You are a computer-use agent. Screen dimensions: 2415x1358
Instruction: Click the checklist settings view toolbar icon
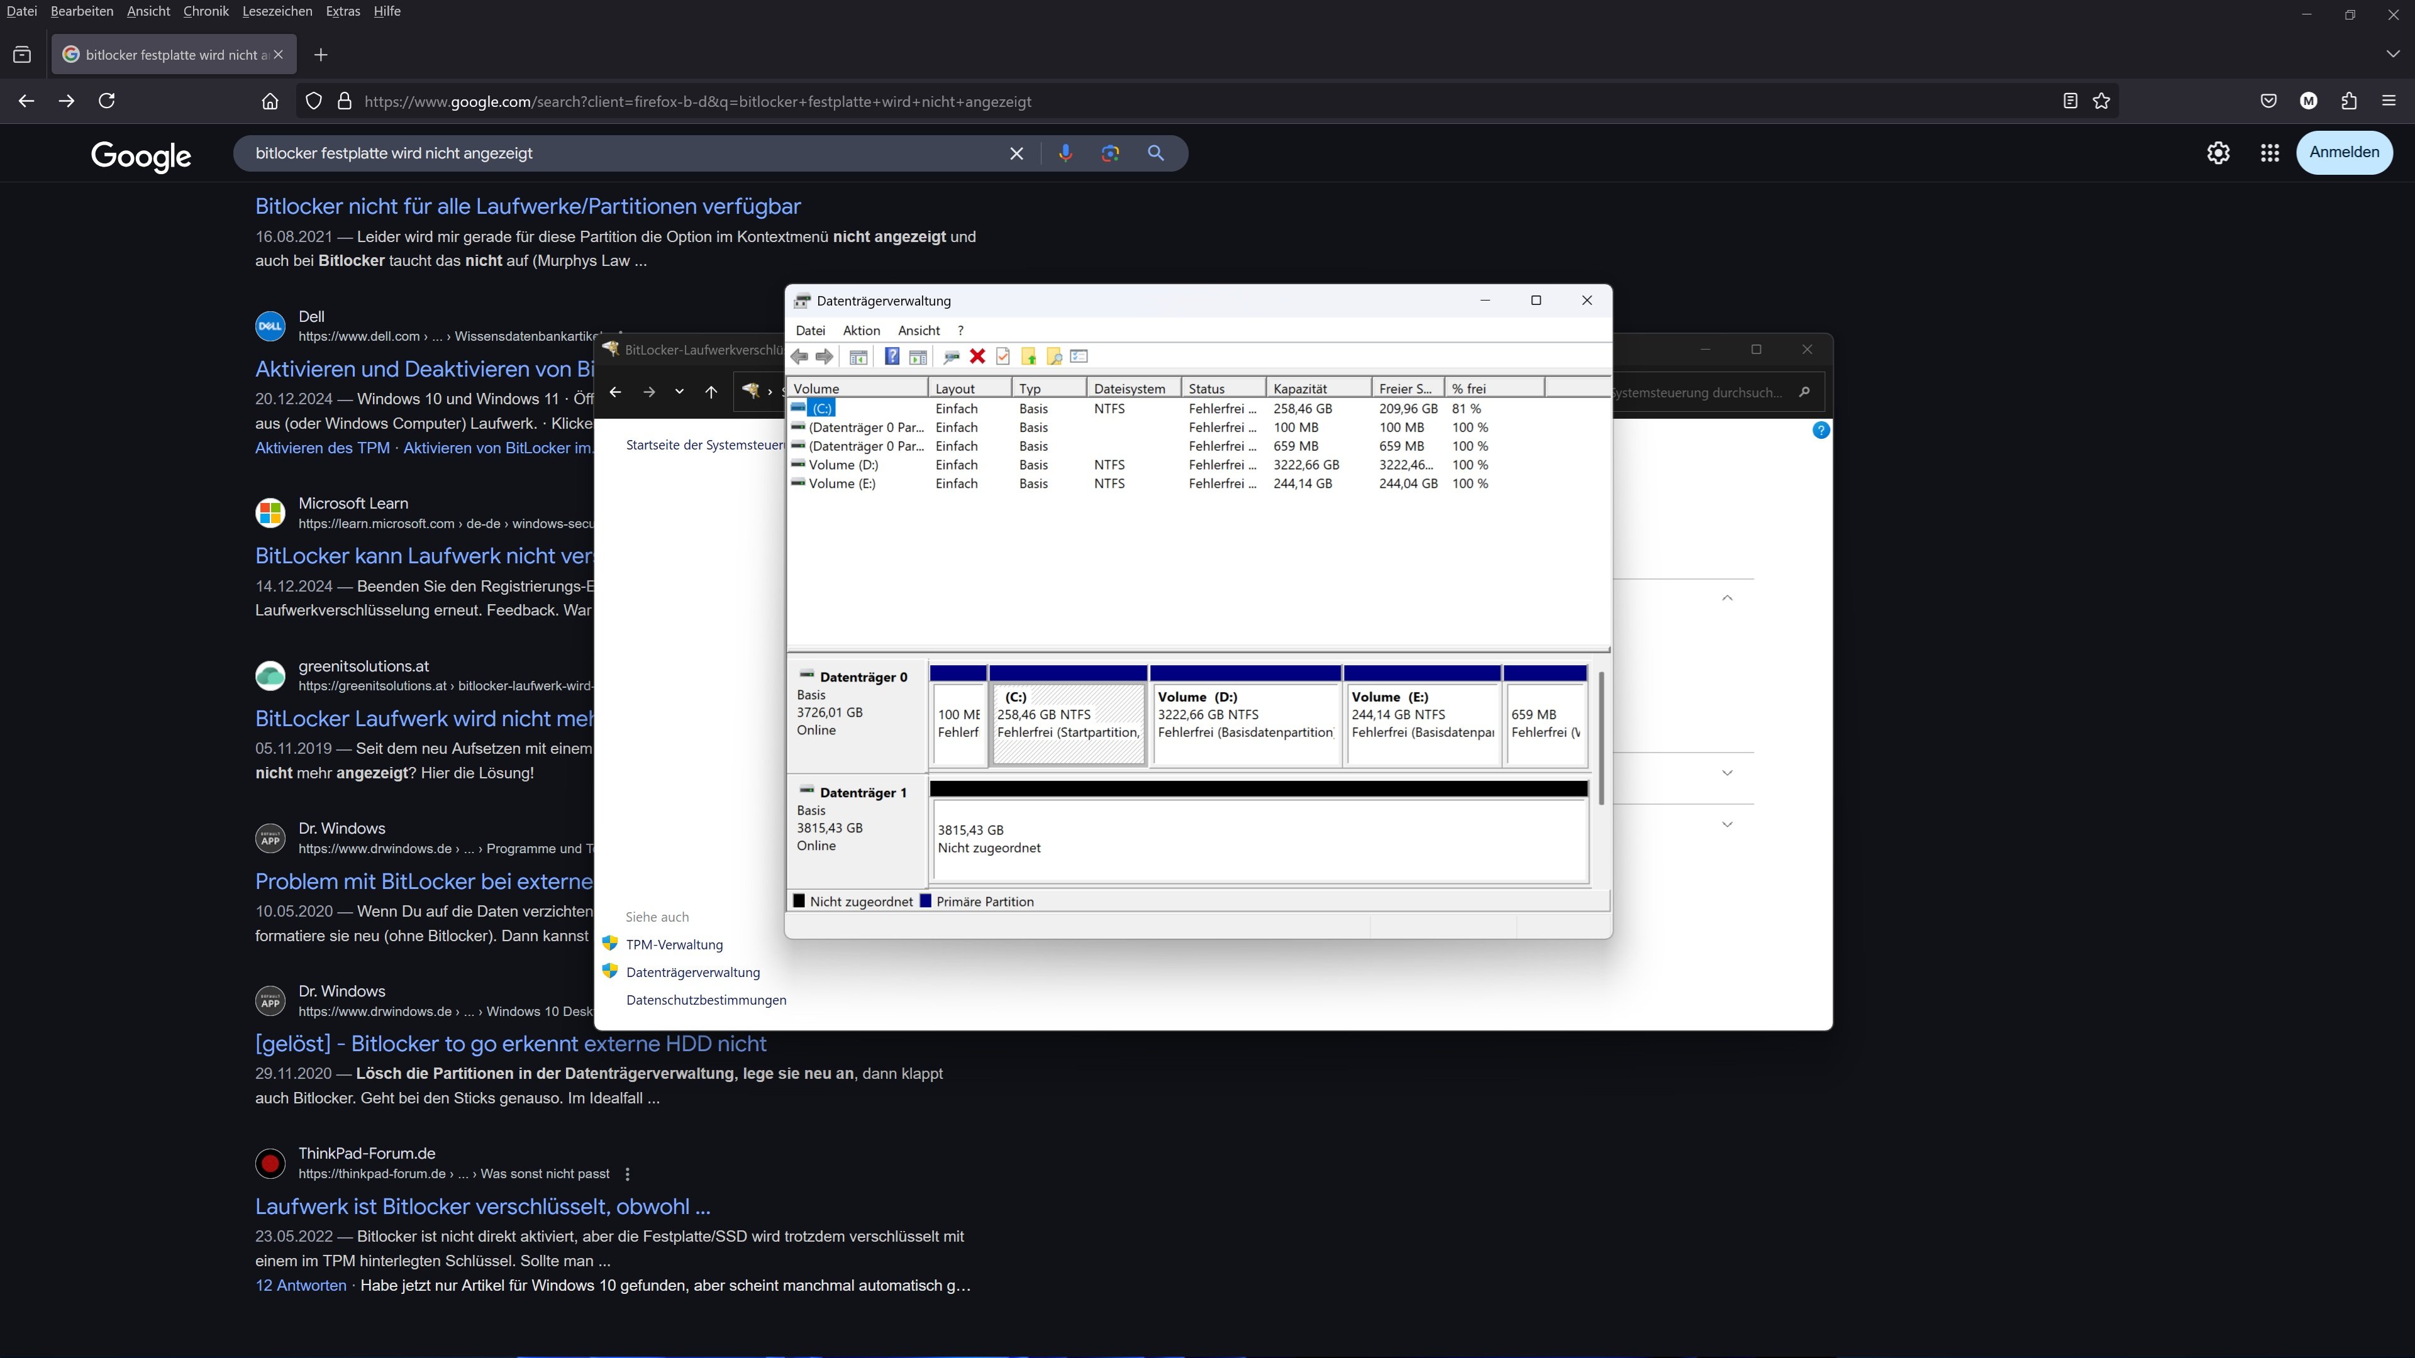[x=1079, y=356]
